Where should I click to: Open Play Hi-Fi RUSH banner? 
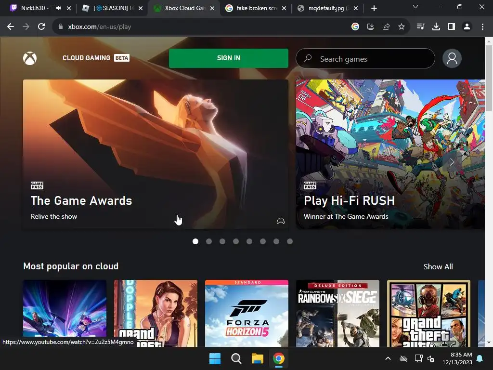(390, 154)
